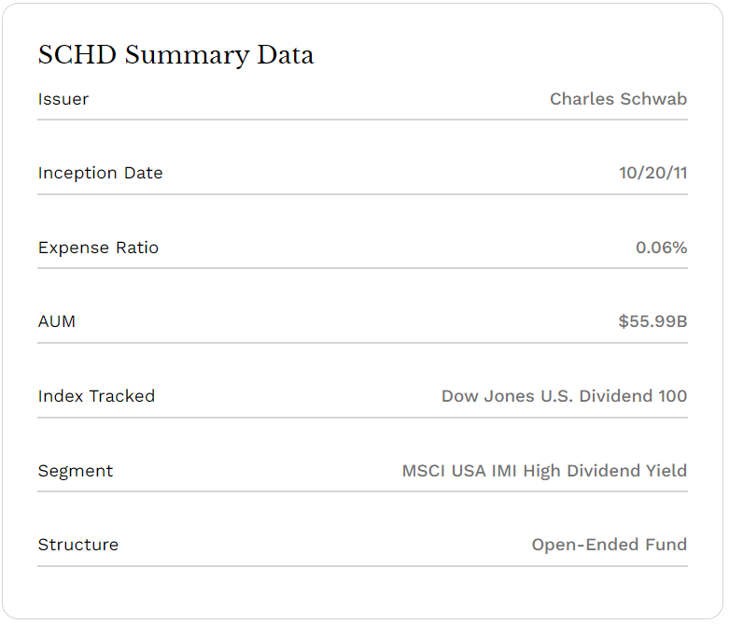This screenshot has height=625, width=729.
Task: Click the 10/20/11 inception date value
Action: (x=653, y=173)
